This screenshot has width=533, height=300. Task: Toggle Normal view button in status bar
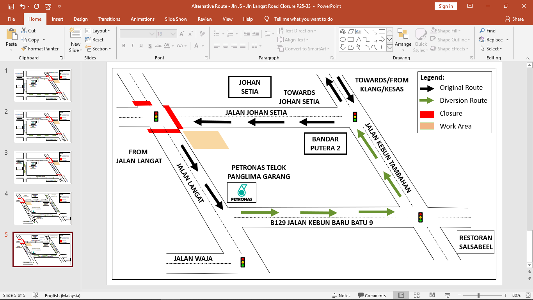(401, 295)
